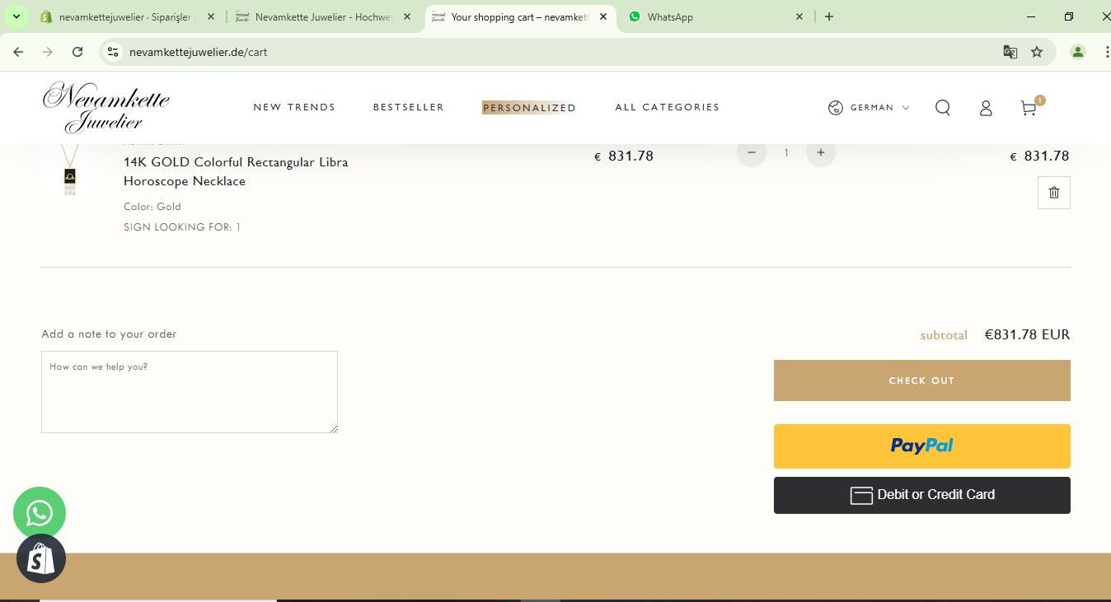Go forward in browser history
Screen dimensions: 1111x602
pyautogui.click(x=48, y=52)
